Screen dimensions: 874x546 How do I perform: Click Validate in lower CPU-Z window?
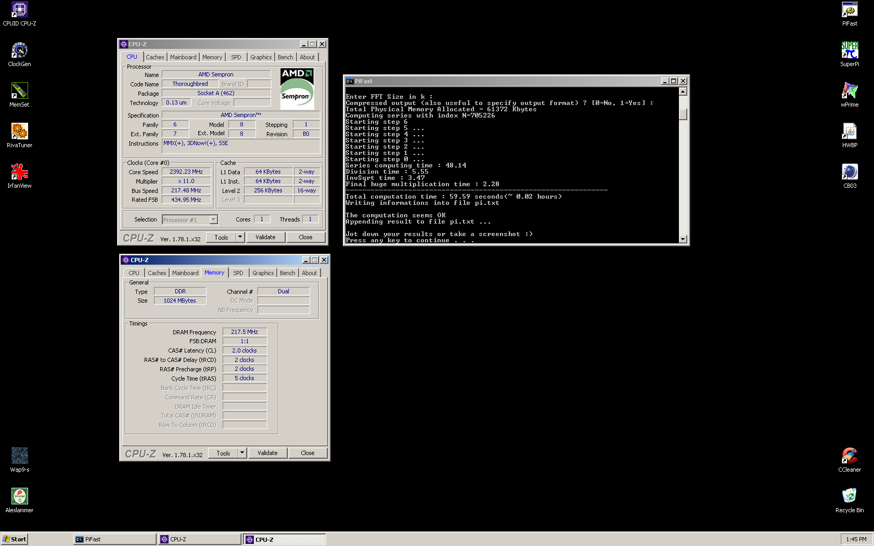click(267, 453)
